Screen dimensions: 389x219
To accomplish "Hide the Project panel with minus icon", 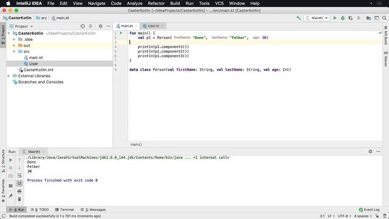I will [x=108, y=26].
